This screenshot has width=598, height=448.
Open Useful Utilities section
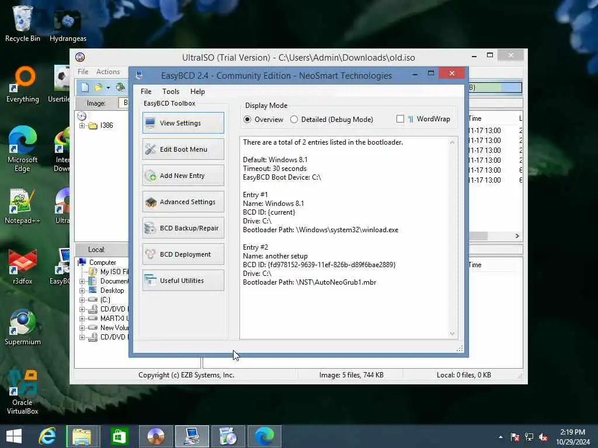click(183, 281)
